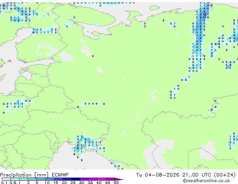This screenshot has height=184, width=238.
Task: Select the 2–5 mm legend color swatch
Action: 32,179
